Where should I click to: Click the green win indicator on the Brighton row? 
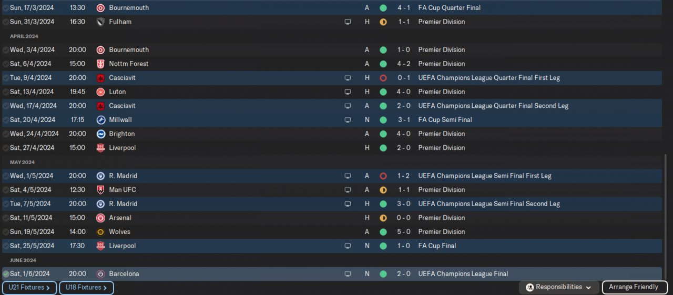[x=383, y=134]
